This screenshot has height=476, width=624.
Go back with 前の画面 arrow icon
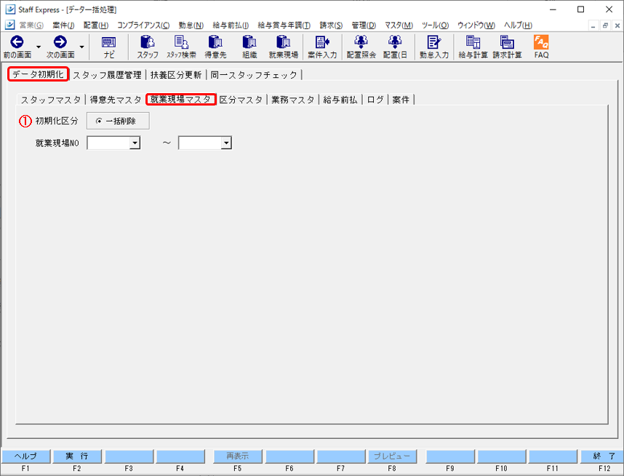[17, 42]
